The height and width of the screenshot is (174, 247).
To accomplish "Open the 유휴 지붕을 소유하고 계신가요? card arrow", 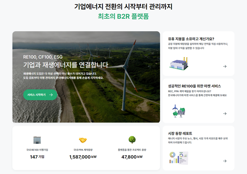I will pyautogui.click(x=225, y=66).
